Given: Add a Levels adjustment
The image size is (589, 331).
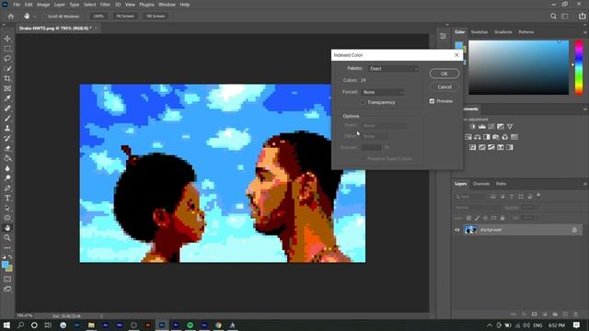Looking at the screenshot, I should [482, 127].
